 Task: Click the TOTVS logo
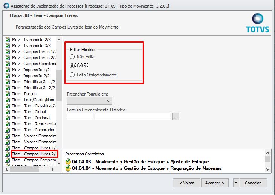tap(258, 23)
